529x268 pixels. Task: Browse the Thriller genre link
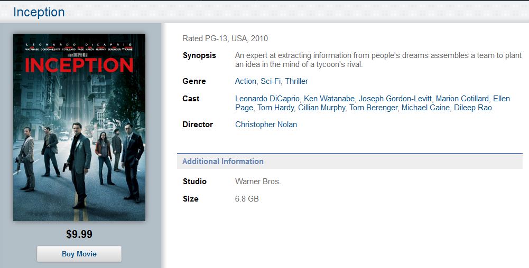296,81
